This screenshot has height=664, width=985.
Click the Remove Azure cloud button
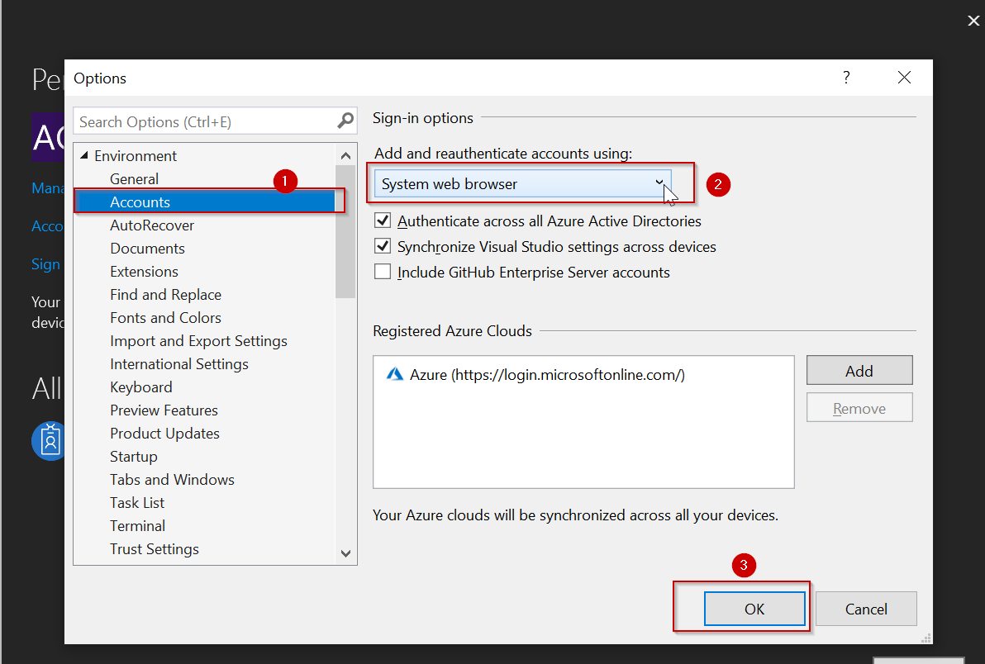[859, 408]
